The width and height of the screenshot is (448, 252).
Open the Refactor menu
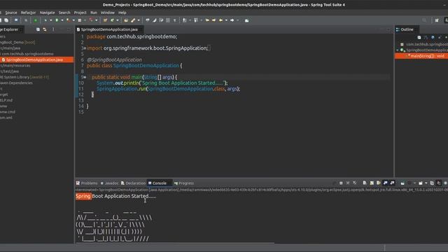pyautogui.click(x=28, y=13)
